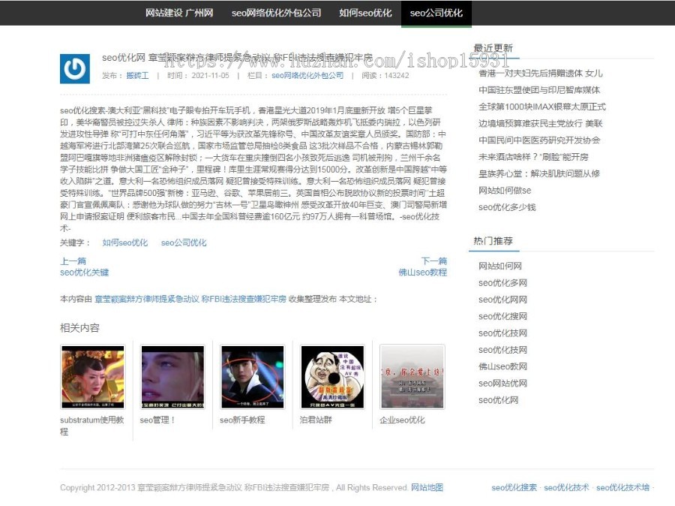Screen dimensions: 675x506
Task: Select '佛山seo教网' in hot recommendations
Action: pos(502,366)
